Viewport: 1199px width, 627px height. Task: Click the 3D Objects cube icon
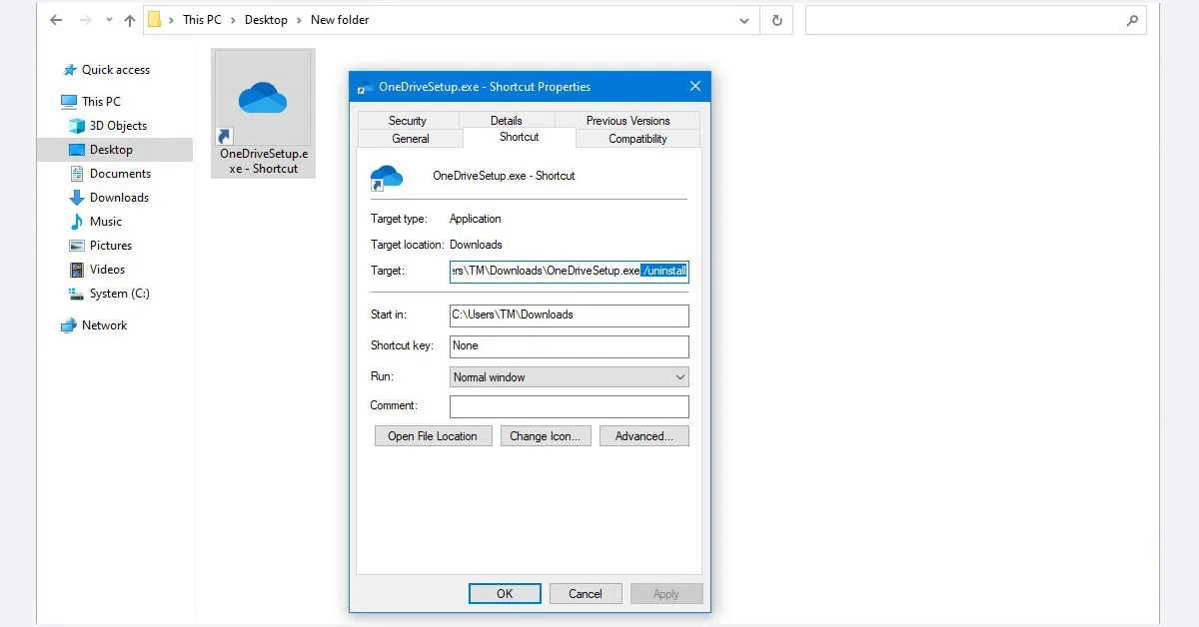(77, 126)
